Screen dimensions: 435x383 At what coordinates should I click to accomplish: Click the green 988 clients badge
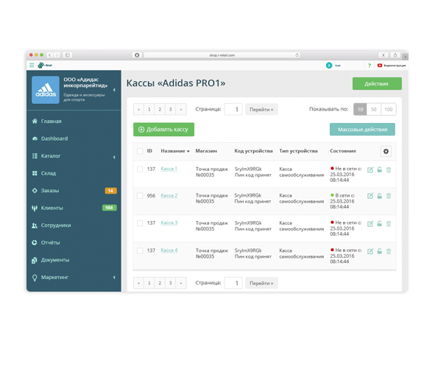(110, 208)
